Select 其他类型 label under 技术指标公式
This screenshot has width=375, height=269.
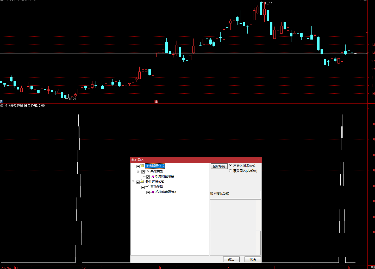click(x=157, y=171)
